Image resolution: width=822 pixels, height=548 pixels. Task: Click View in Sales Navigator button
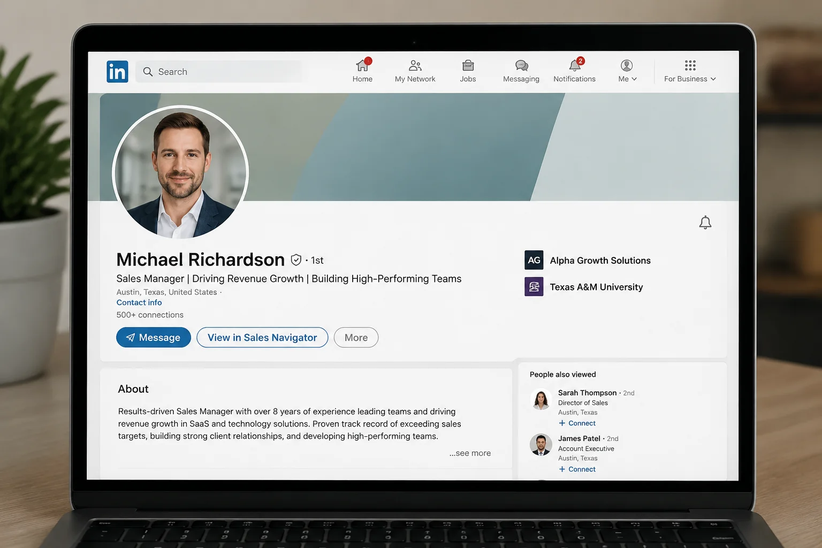[262, 338]
